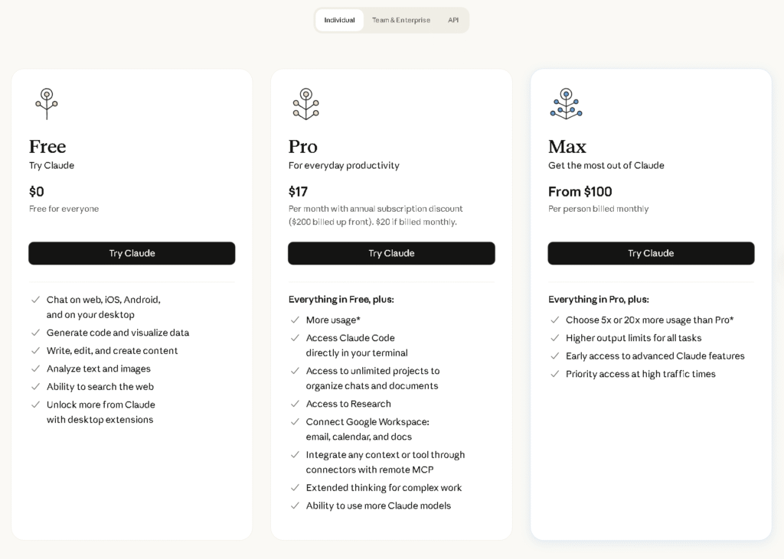Viewport: 784px width, 559px height.
Task: Click Try Claude under the Pro plan
Action: 391,253
